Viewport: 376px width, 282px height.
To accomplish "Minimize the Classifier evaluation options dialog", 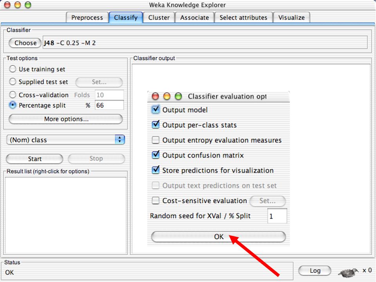I will pyautogui.click(x=167, y=96).
